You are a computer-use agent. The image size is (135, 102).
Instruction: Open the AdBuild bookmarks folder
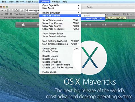tap(116, 14)
